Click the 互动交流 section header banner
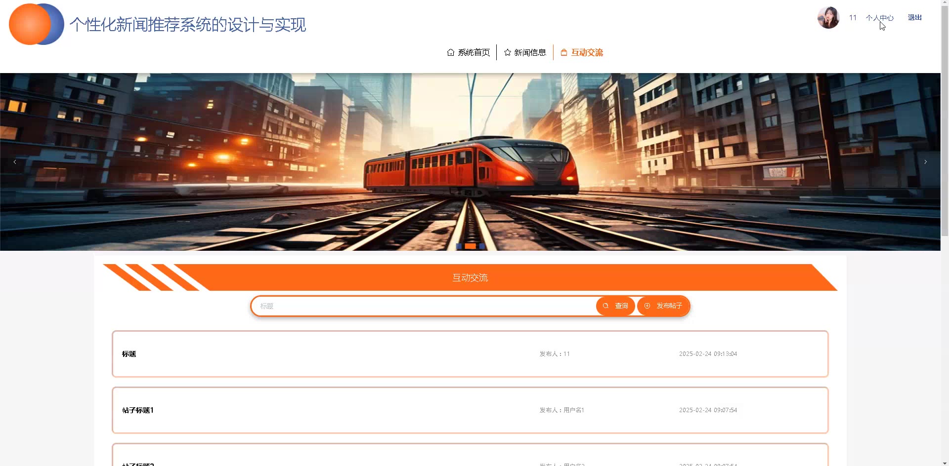The width and height of the screenshot is (949, 466). click(470, 277)
